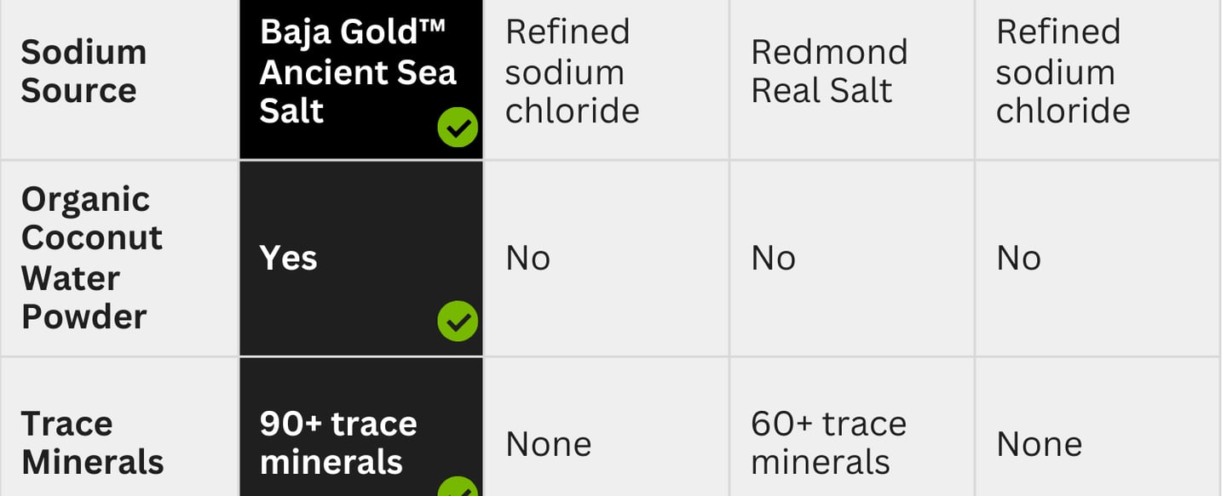Click None left of 60+ trace minerals
Viewport: 1227px width, 496px height.
[x=549, y=444]
